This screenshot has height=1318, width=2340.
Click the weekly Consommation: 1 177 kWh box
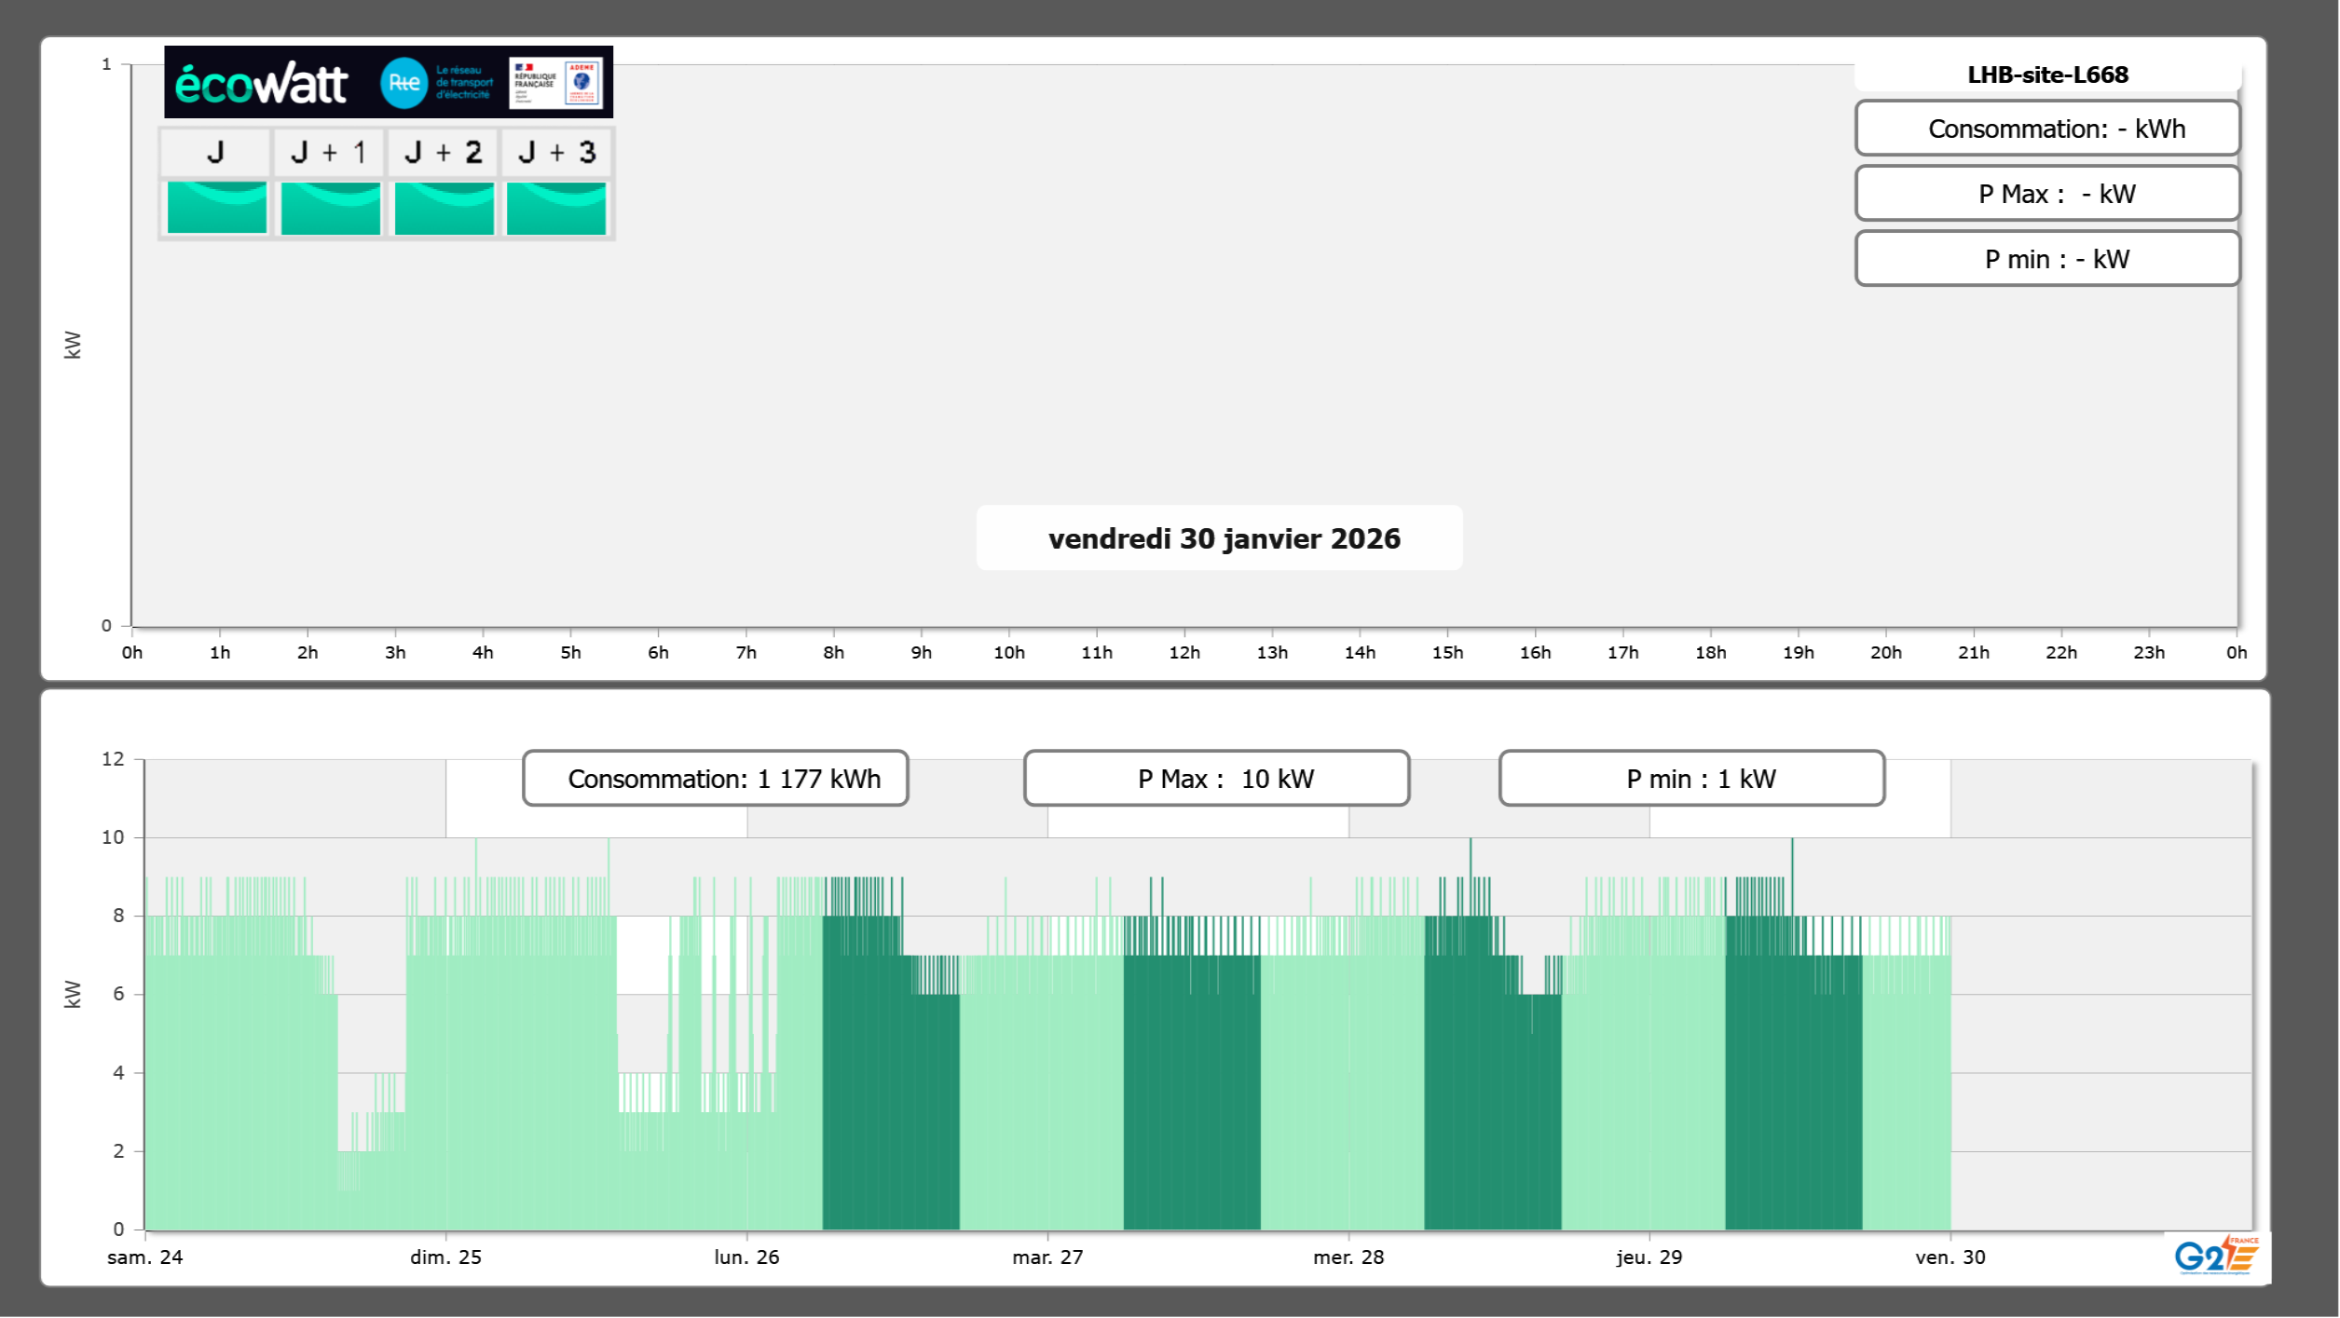[716, 779]
